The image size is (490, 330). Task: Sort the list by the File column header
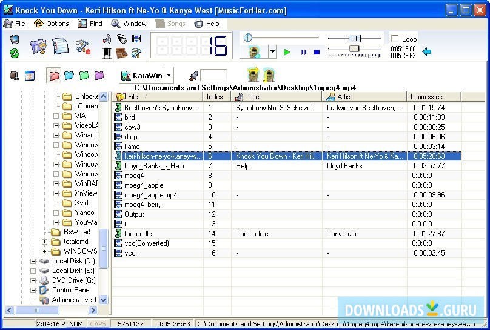(158, 97)
